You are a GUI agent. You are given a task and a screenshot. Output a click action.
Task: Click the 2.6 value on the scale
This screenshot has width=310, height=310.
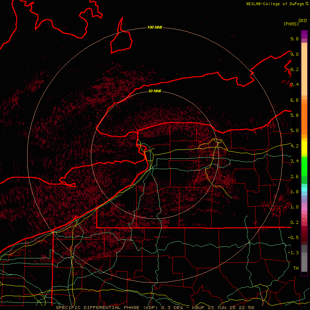point(294,176)
